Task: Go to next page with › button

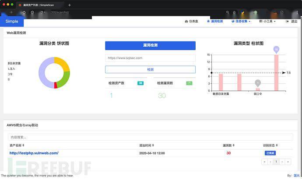Action: (282, 162)
